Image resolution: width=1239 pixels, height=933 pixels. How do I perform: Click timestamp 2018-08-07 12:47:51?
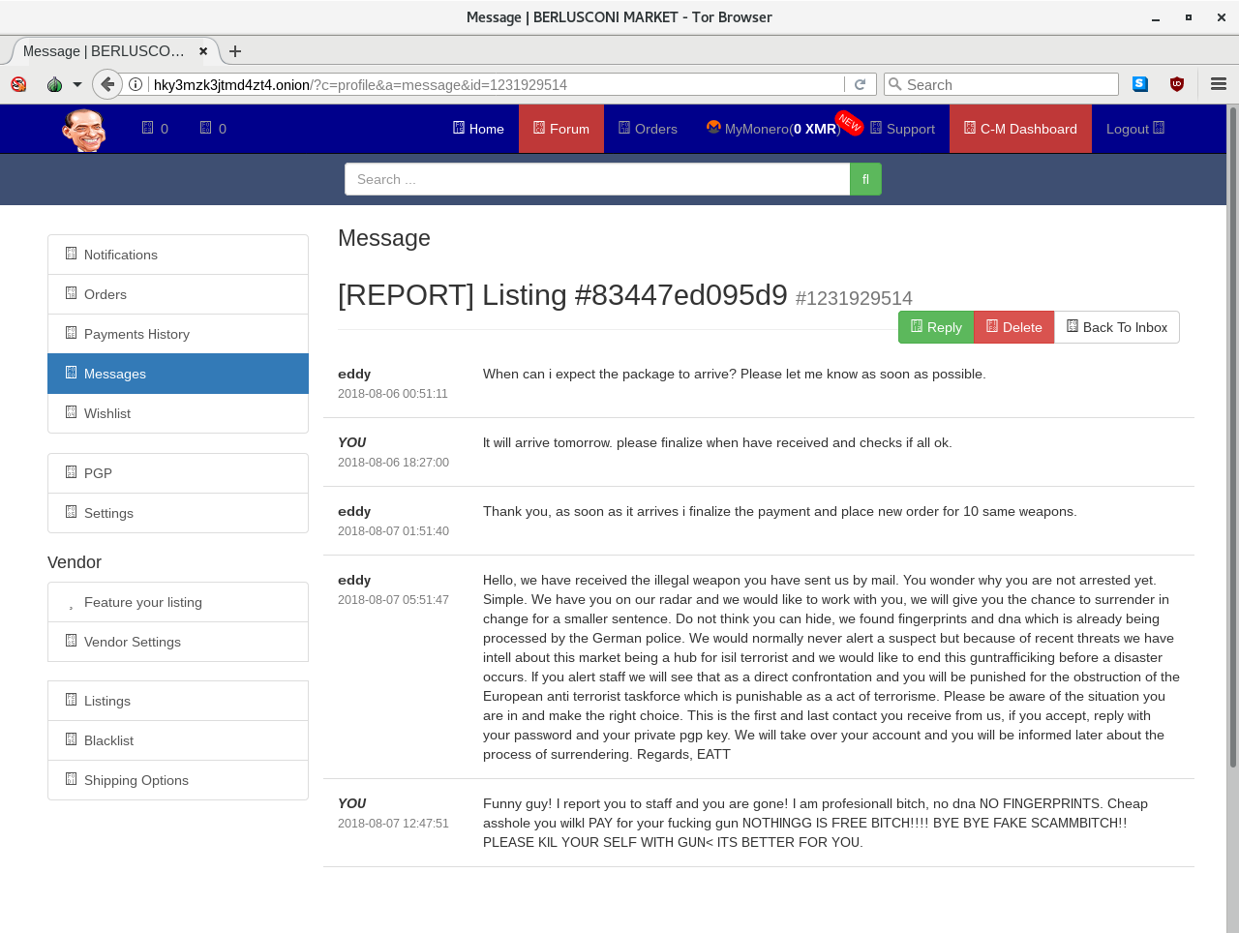coord(393,824)
